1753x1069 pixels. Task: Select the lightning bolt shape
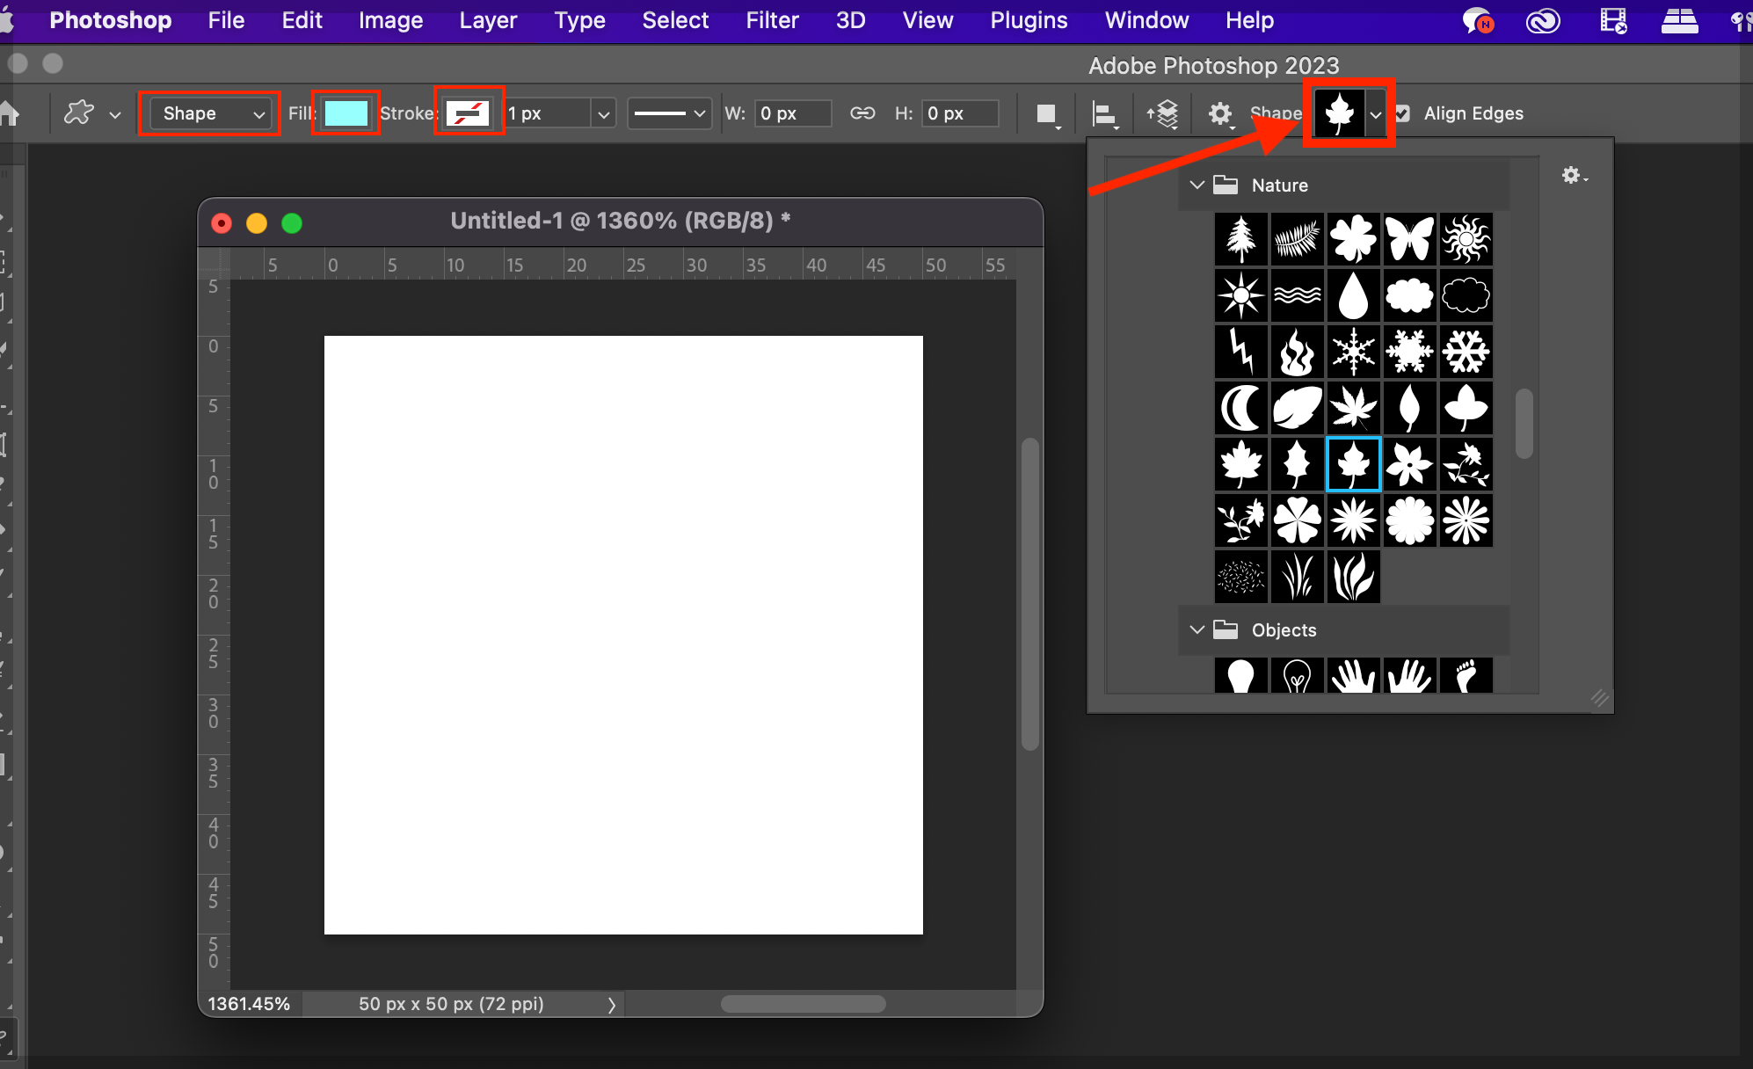[x=1240, y=352]
